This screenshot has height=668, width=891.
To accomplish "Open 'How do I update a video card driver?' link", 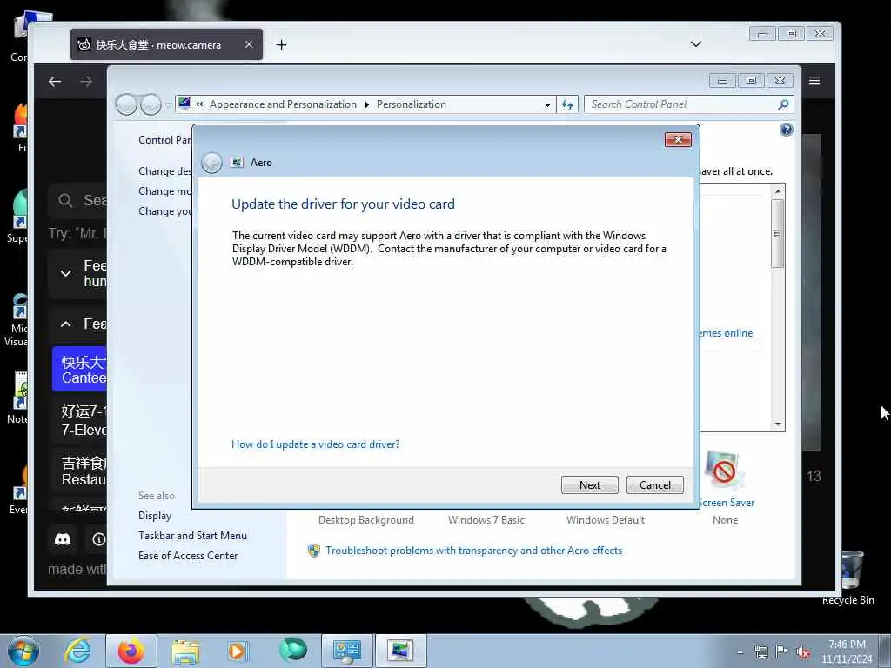I will point(315,444).
